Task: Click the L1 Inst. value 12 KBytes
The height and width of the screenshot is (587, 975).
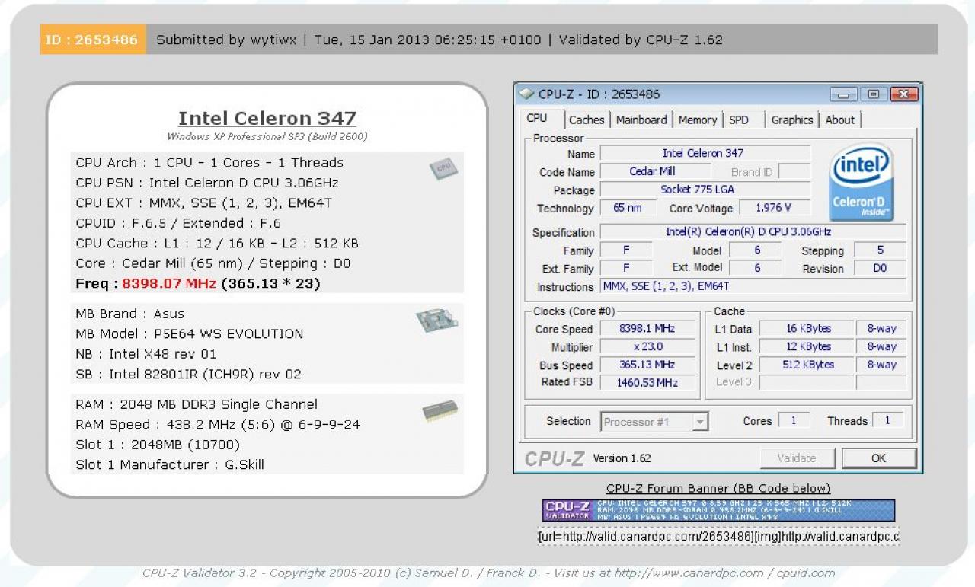Action: (808, 347)
